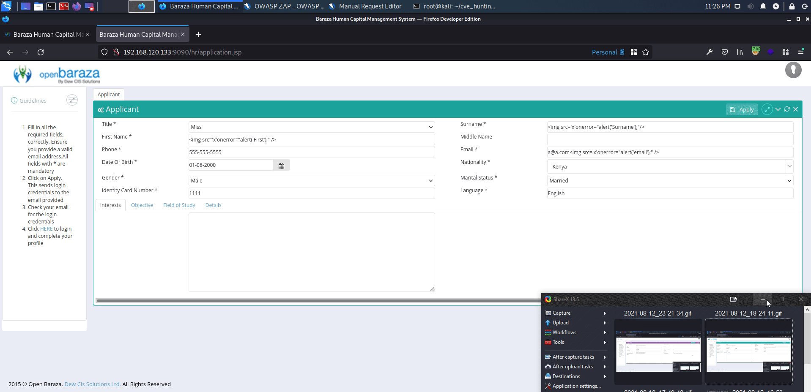This screenshot has height=392, width=811.
Task: Switch to the OWASP ZAP taskbar window
Action: 284,6
